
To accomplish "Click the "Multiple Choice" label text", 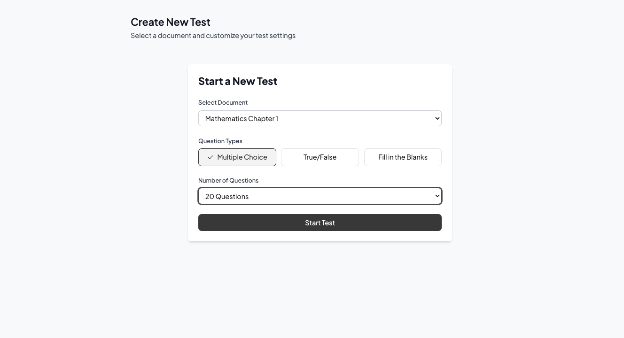I will coord(242,157).
